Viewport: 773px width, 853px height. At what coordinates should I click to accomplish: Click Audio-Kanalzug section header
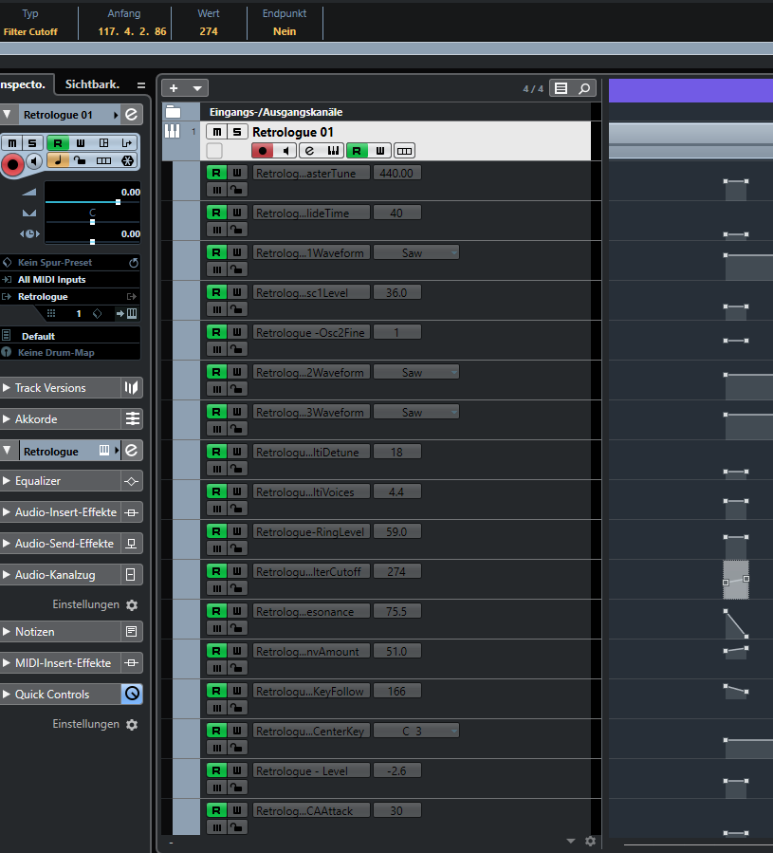(x=60, y=574)
